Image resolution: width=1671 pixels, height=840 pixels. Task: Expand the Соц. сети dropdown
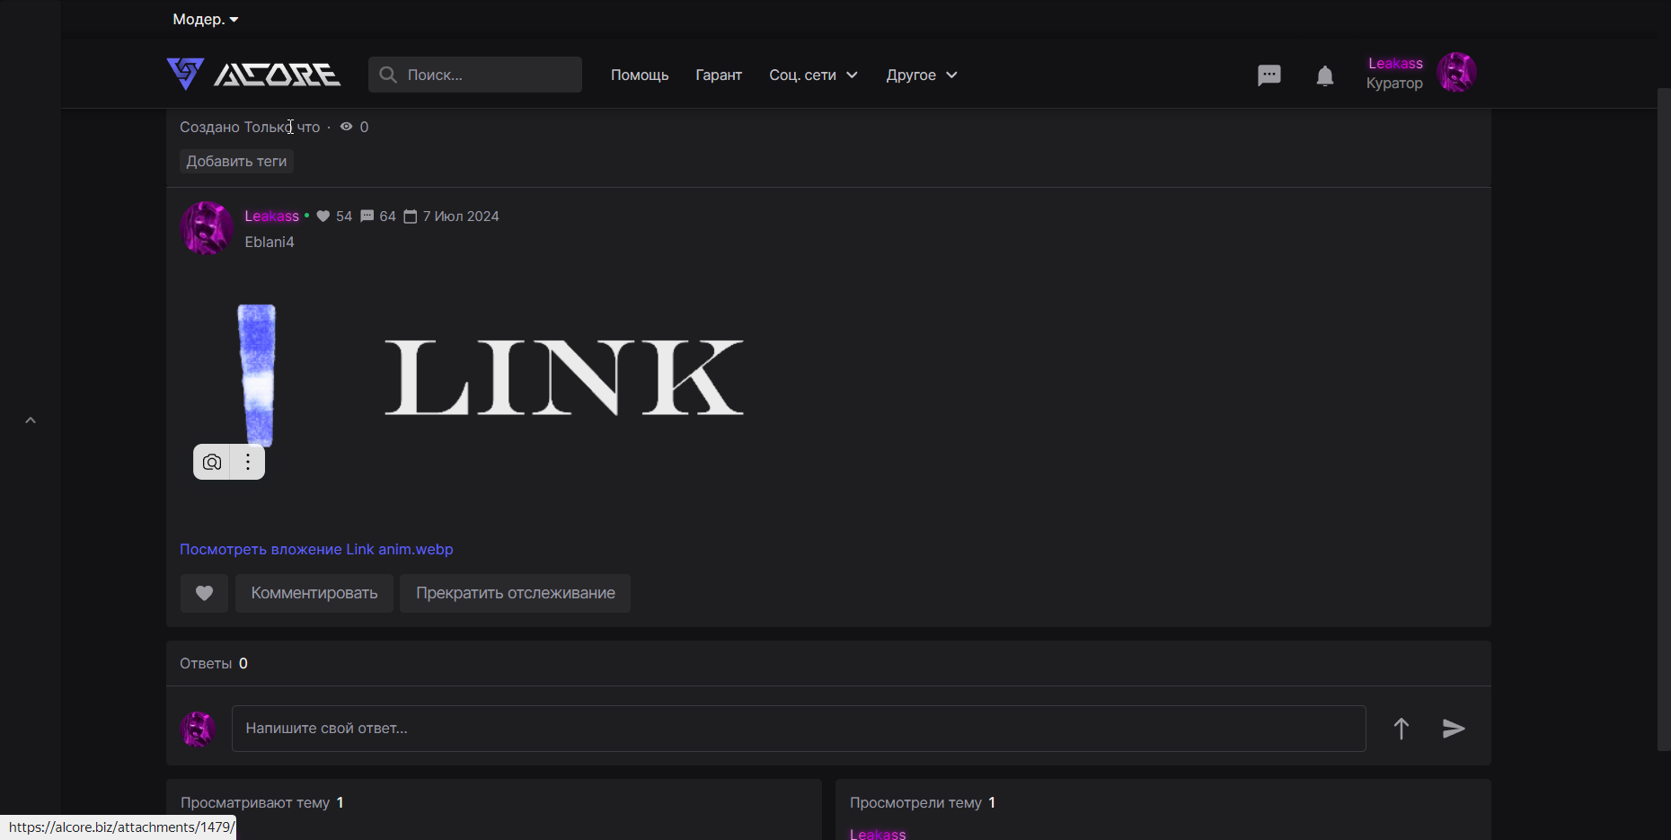813,75
